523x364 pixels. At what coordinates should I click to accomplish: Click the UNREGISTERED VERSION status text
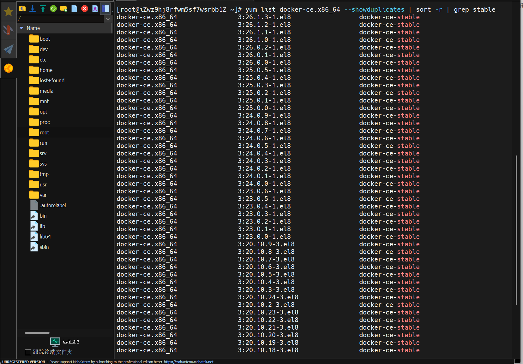(x=23, y=362)
